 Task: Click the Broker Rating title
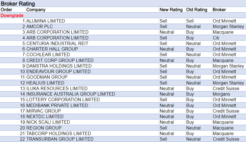point(18,4)
